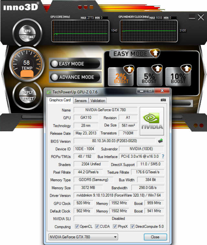The height and width of the screenshot is (245, 207).
Task: Click the Bus Interface question mark
Action: click(163, 156)
